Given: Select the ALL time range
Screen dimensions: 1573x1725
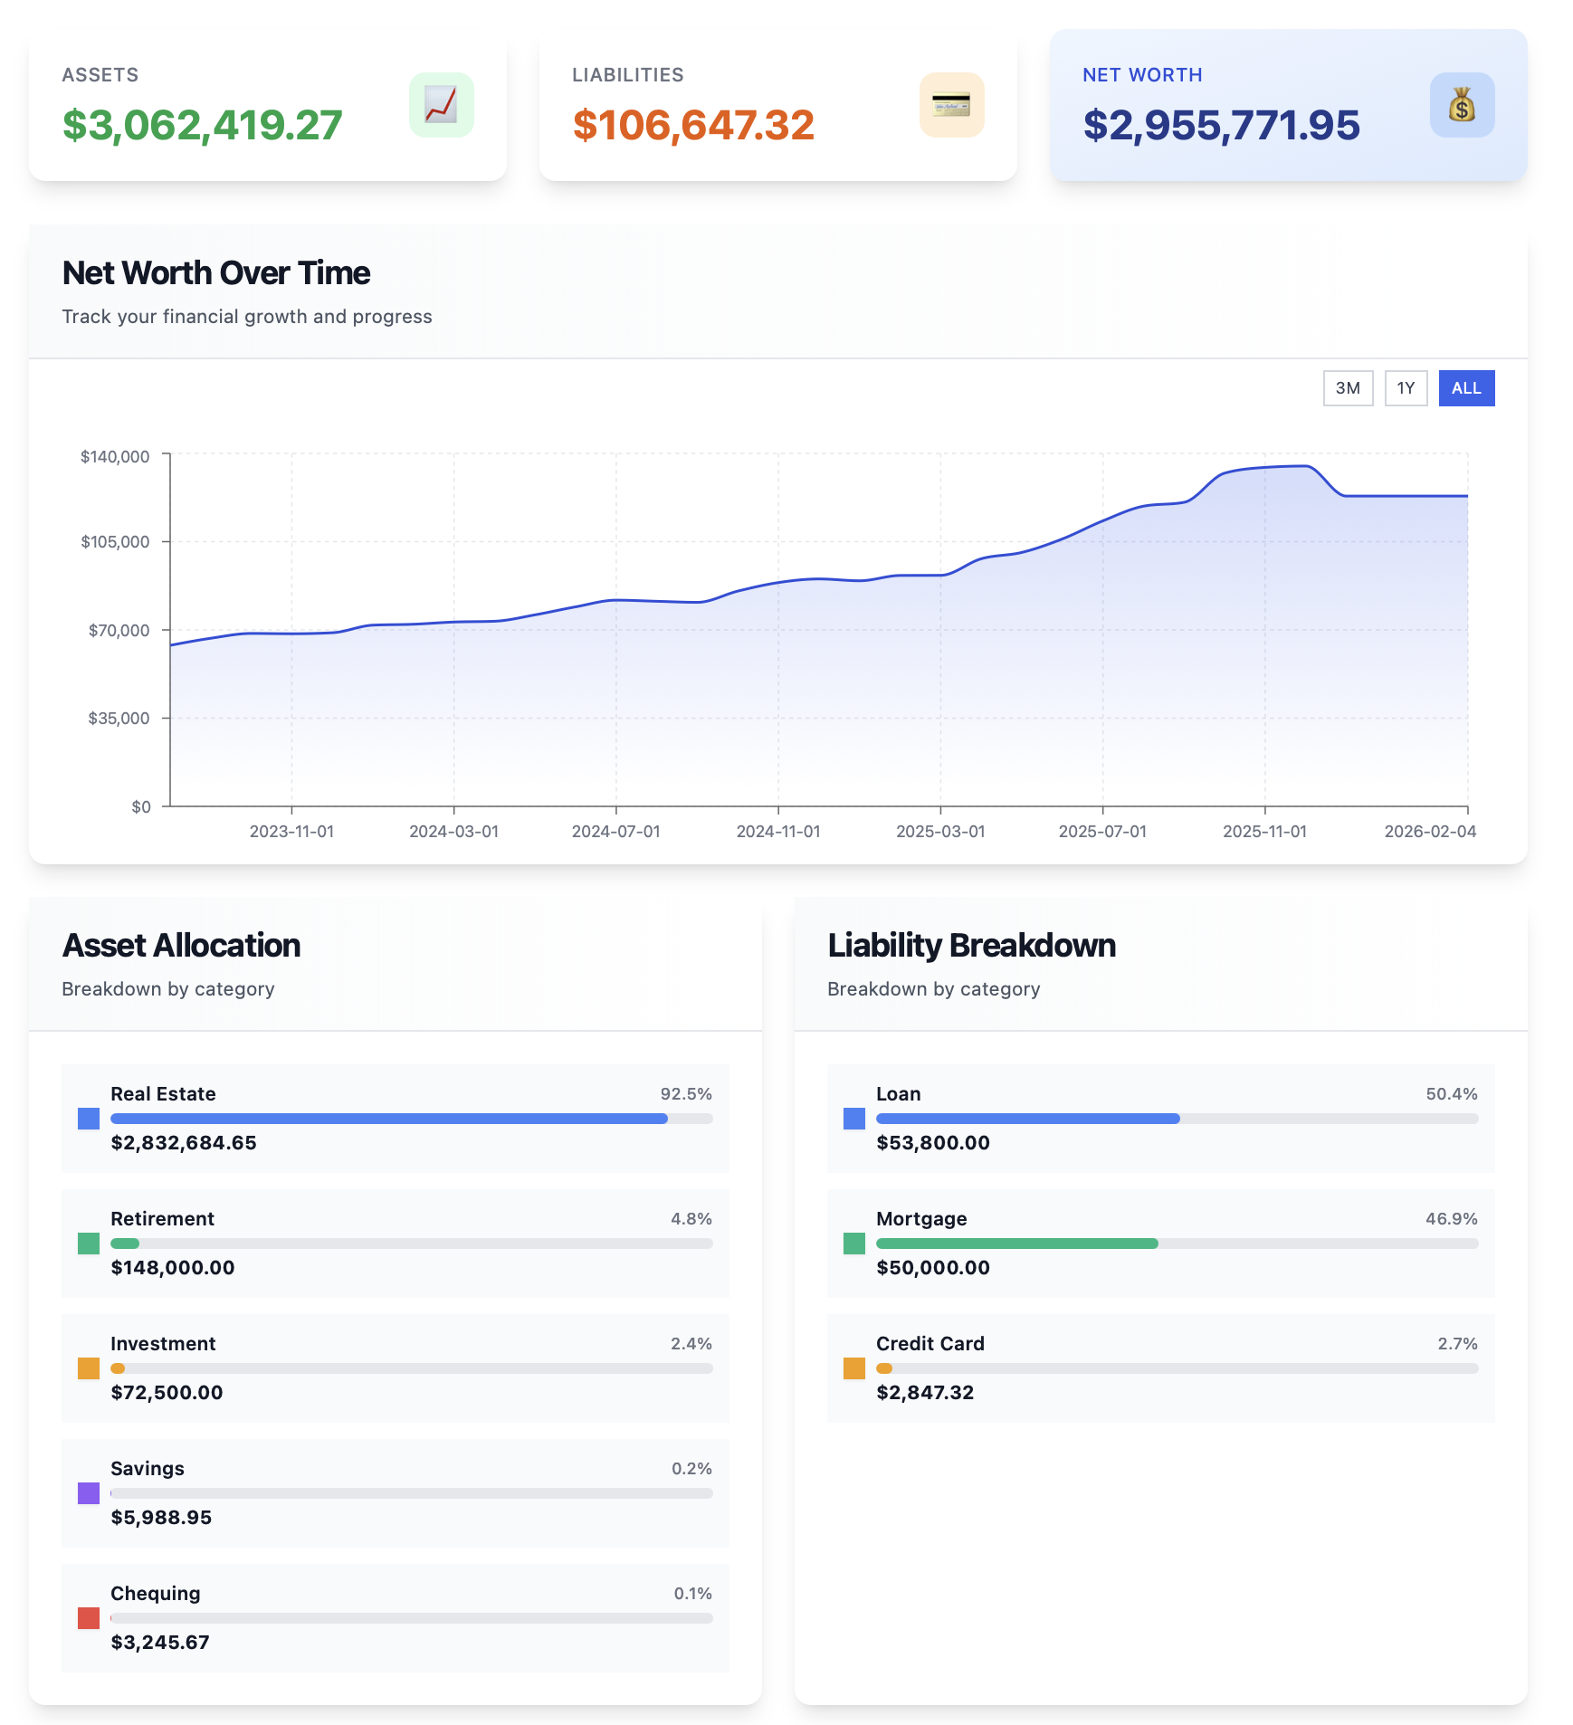Looking at the screenshot, I should [1466, 387].
